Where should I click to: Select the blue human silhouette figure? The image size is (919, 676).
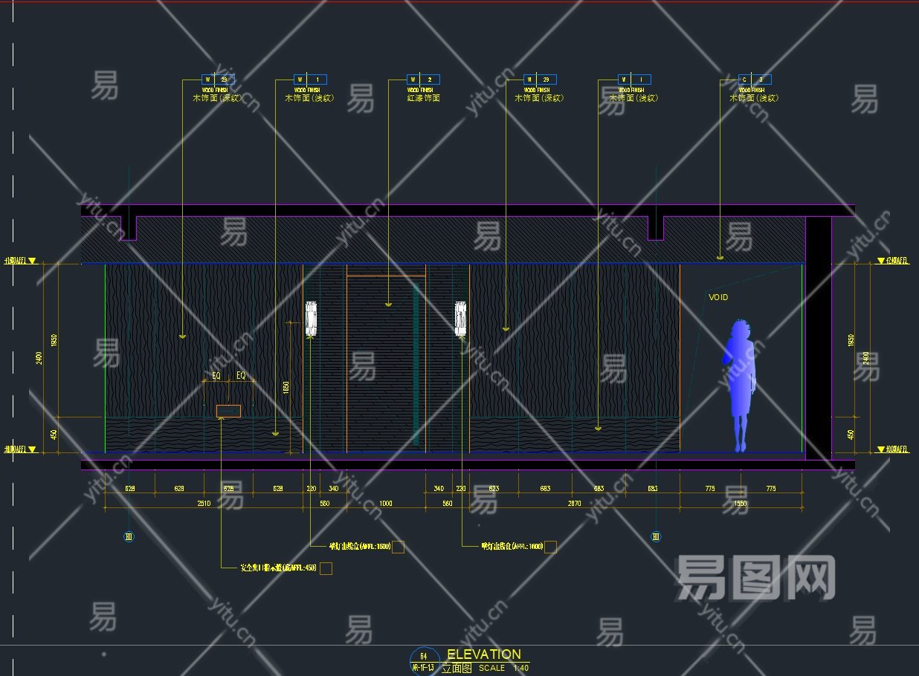[740, 386]
